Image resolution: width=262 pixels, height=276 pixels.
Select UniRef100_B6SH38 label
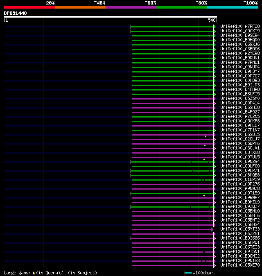pos(240,108)
